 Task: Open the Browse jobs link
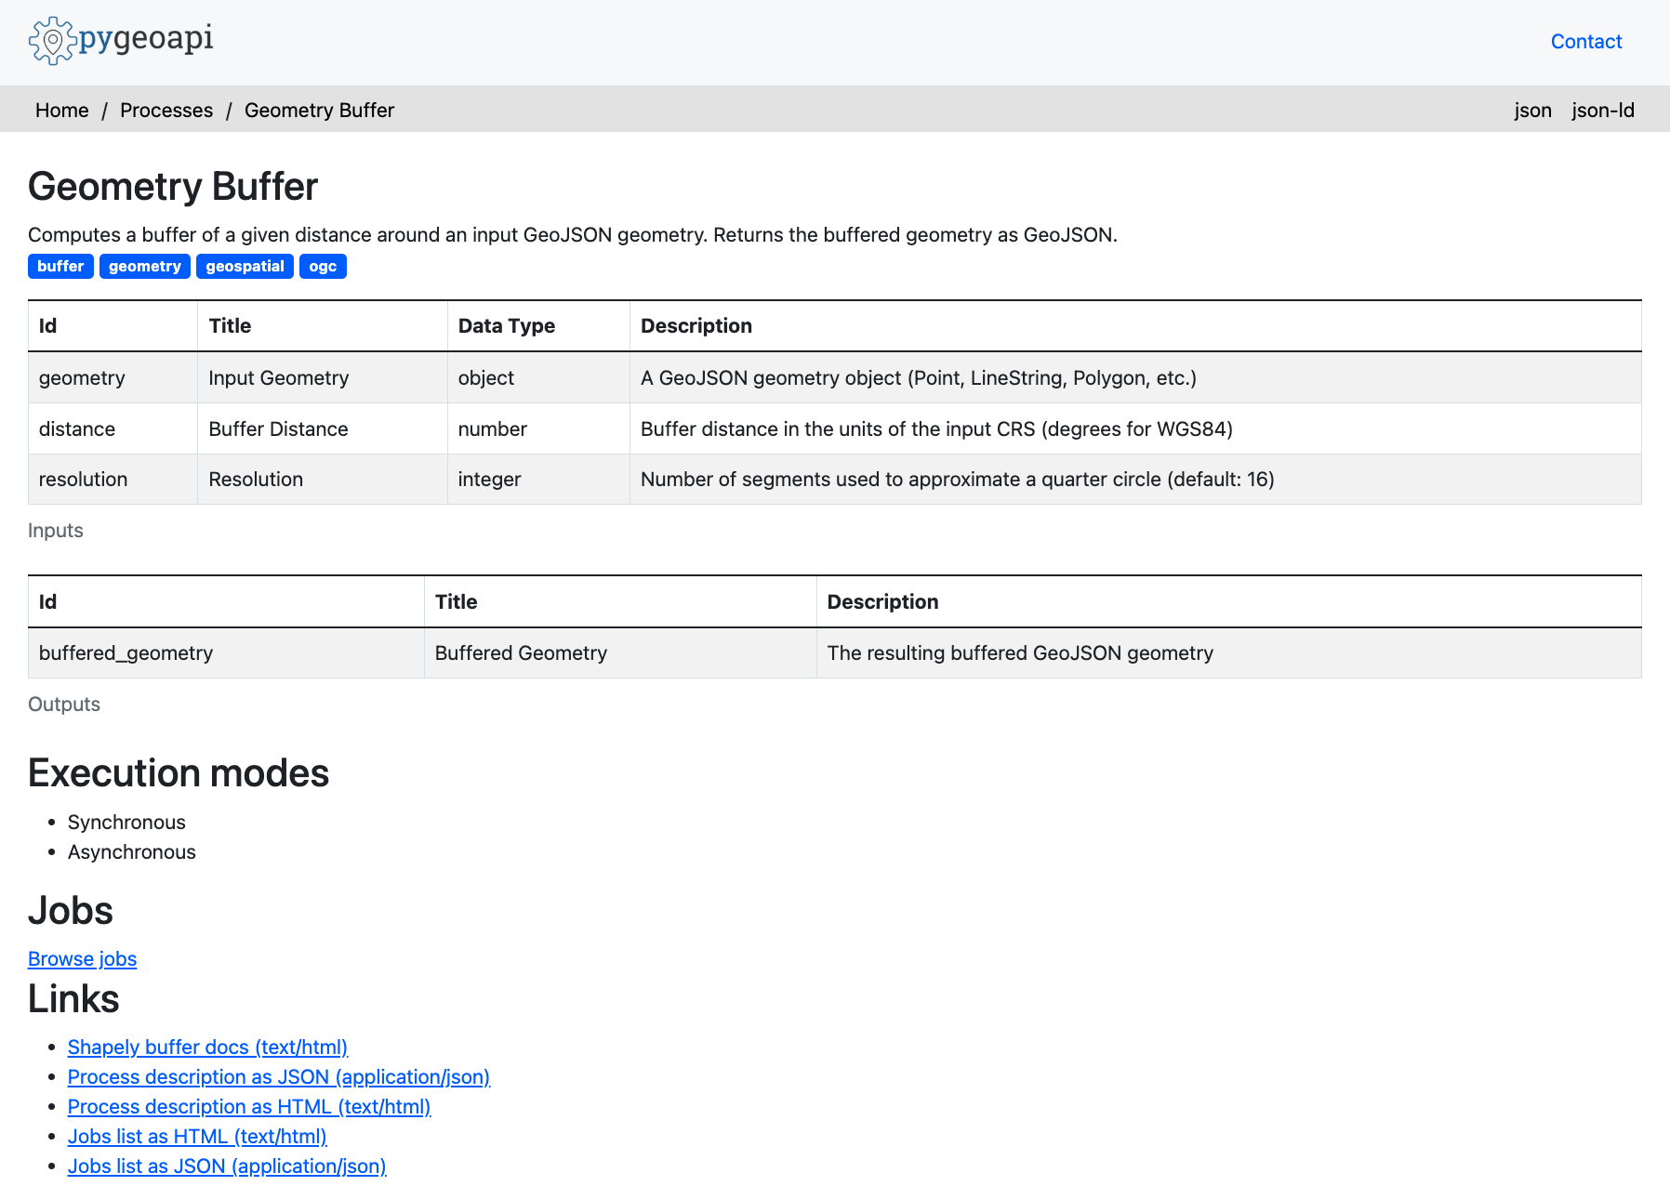click(82, 959)
